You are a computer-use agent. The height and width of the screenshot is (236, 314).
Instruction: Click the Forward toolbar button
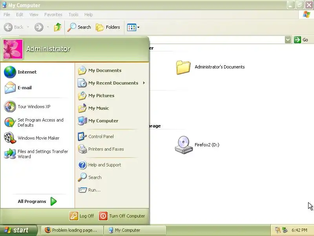[39, 27]
